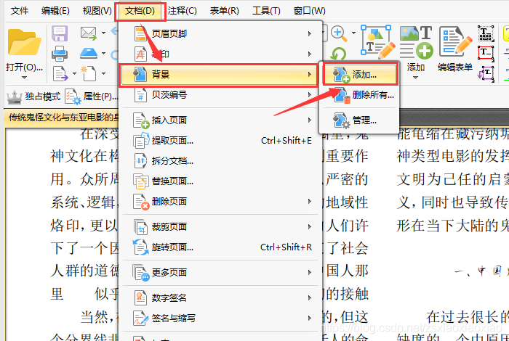Open 属性(P)... properties
Screen dimensions: 509x341
click(x=92, y=96)
